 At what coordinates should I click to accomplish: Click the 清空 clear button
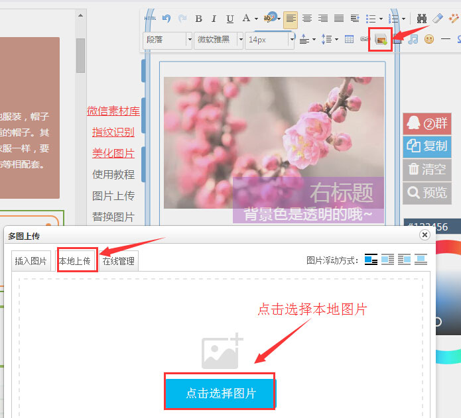pos(427,170)
